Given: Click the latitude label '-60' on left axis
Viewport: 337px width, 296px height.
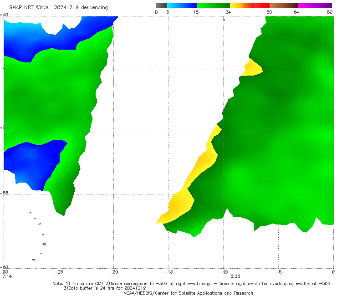Looking at the screenshot, I should [4, 267].
